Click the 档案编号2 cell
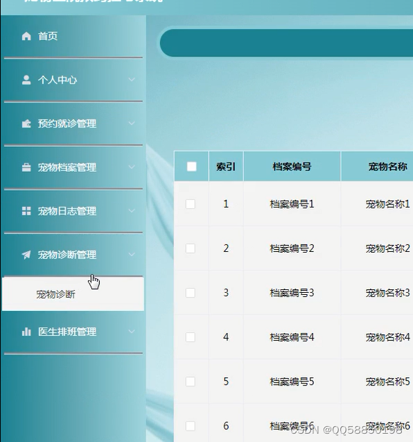The width and height of the screenshot is (413, 442). pyautogui.click(x=292, y=248)
